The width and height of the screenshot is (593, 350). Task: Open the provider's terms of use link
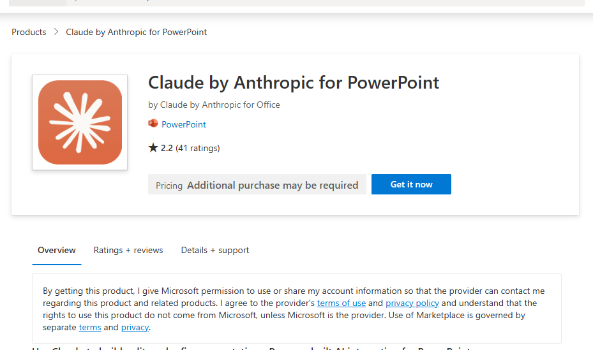click(x=341, y=303)
